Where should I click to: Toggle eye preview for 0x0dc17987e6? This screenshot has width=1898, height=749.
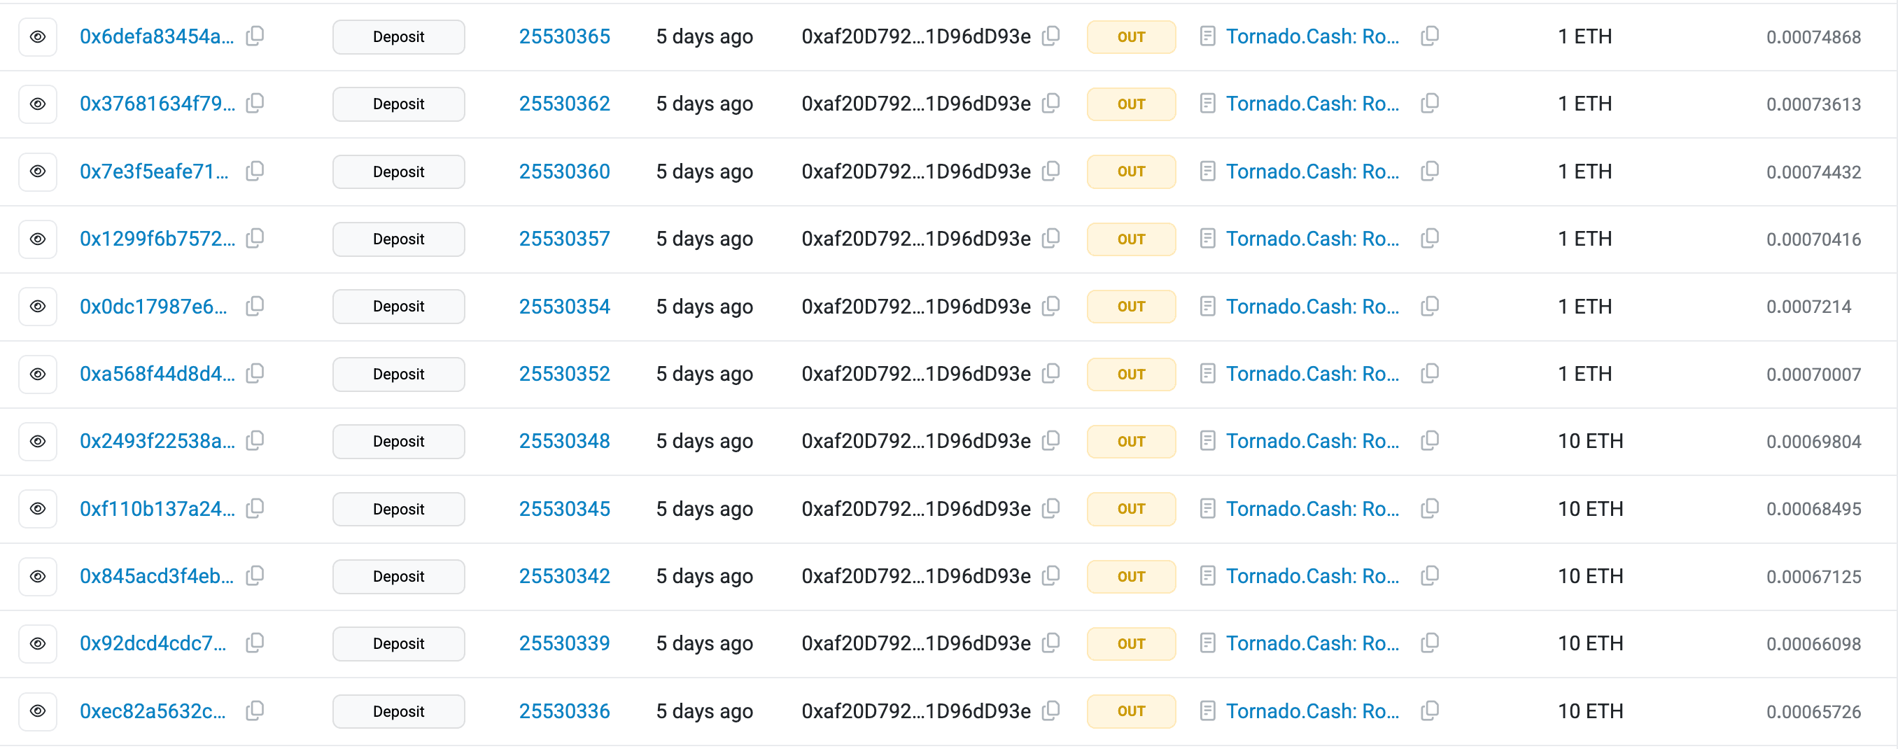[x=38, y=306]
